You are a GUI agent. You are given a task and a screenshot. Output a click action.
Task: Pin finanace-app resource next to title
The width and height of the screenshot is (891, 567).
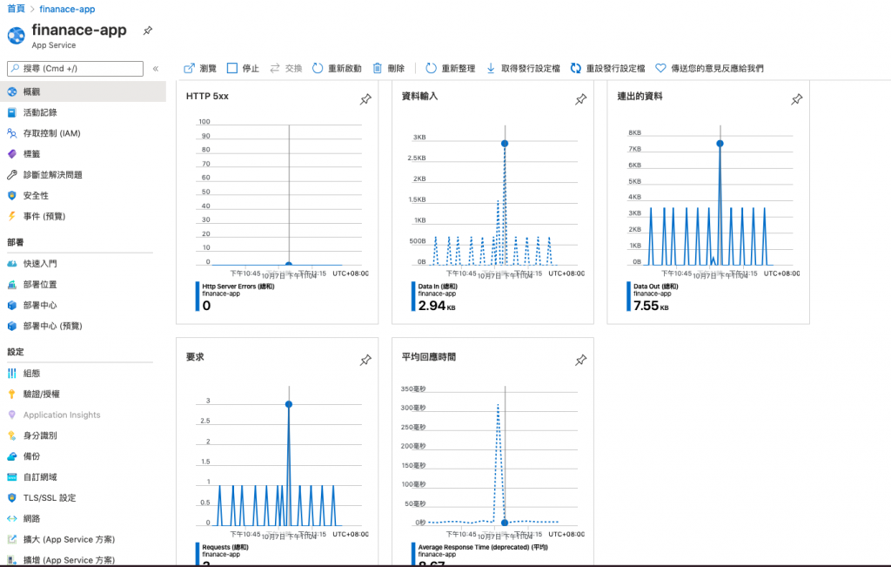148,30
